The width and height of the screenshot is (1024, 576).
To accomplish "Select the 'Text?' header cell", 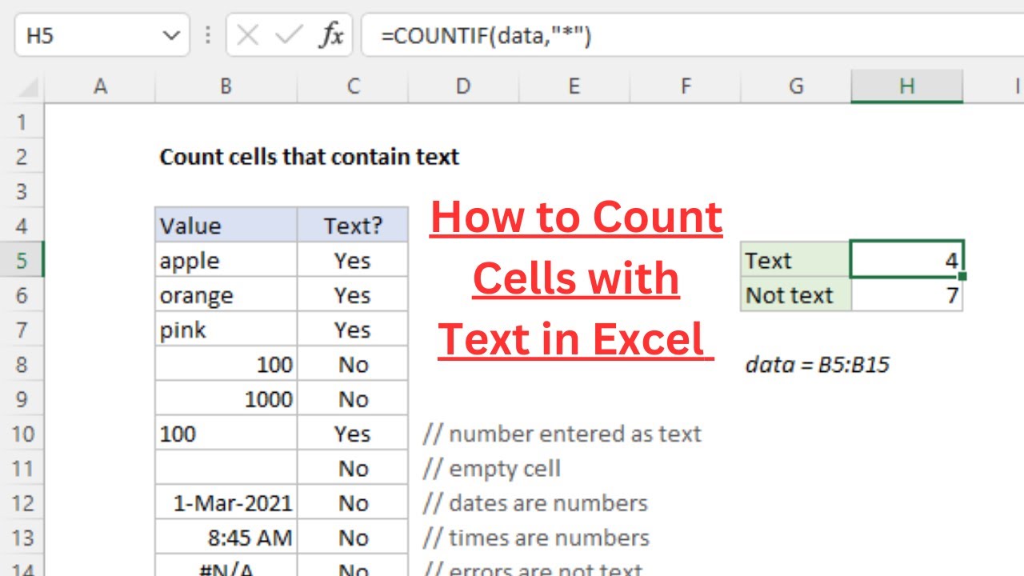I will 353,226.
